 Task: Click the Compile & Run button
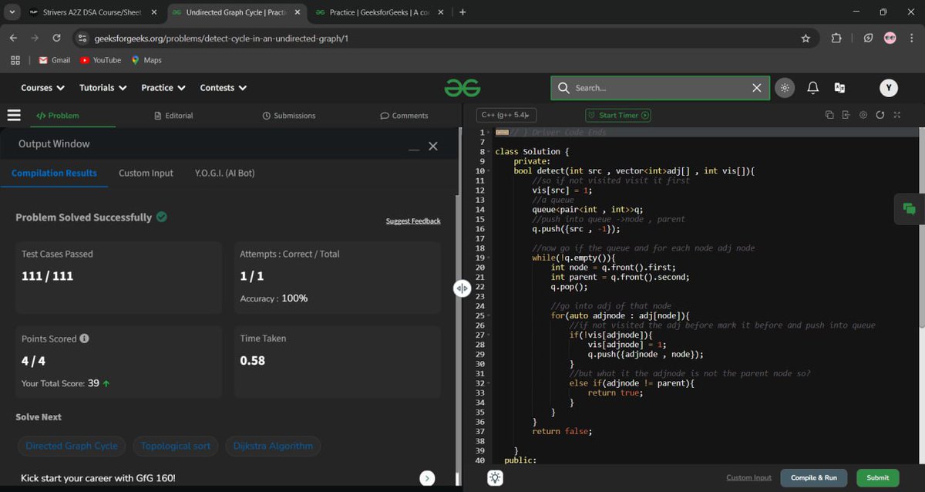813,478
